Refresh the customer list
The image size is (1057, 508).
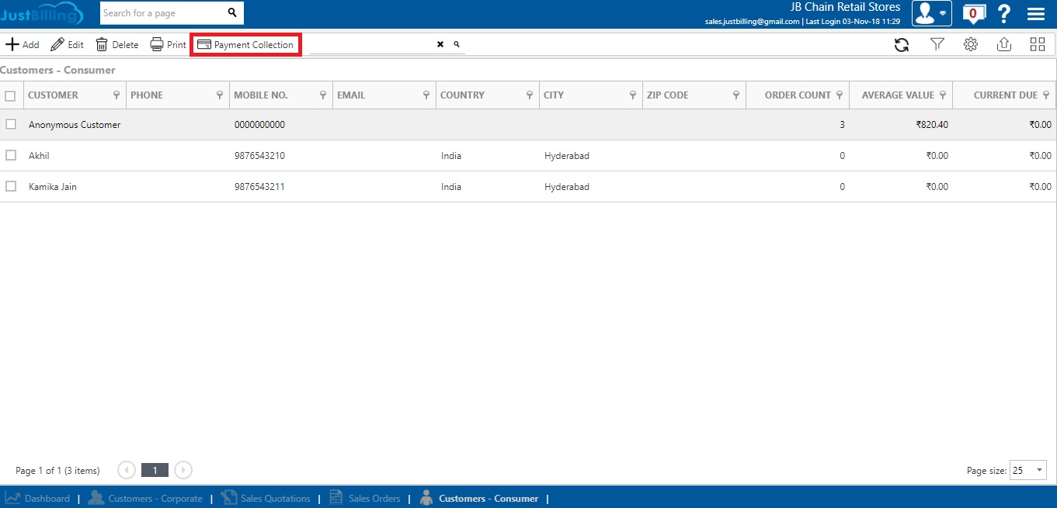pos(902,45)
